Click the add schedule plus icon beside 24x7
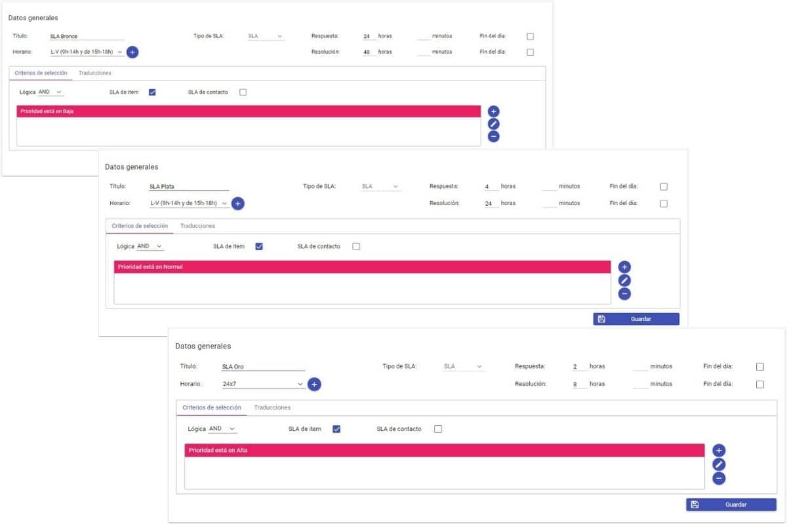 pos(314,384)
